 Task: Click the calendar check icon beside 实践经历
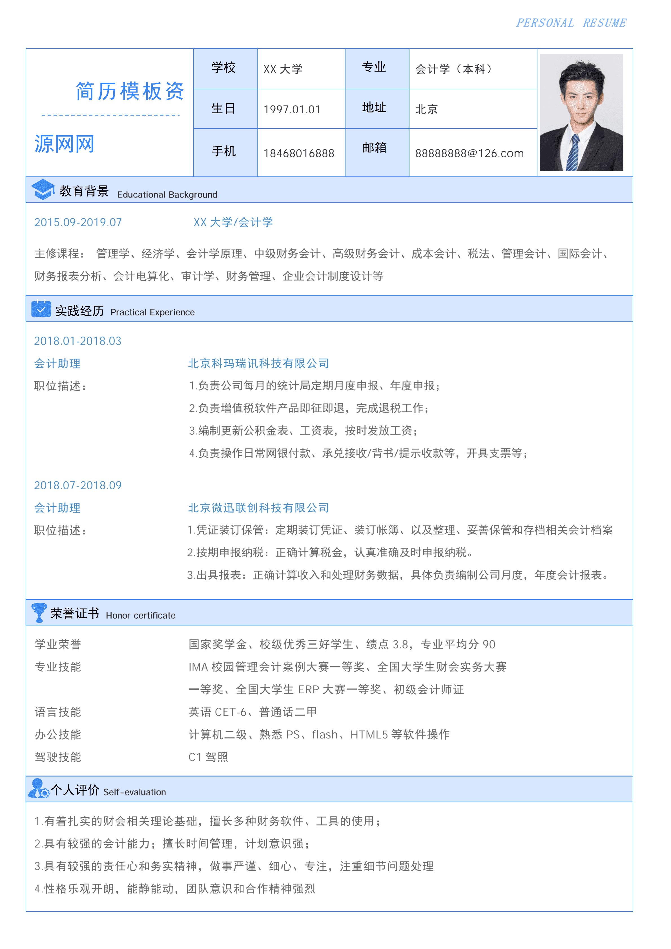pyautogui.click(x=41, y=308)
